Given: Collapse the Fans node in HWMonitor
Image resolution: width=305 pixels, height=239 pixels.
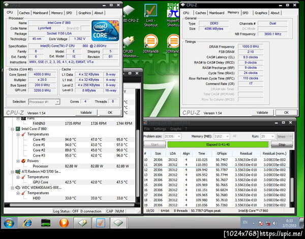Looking at the screenshot, I should coord(18,118).
